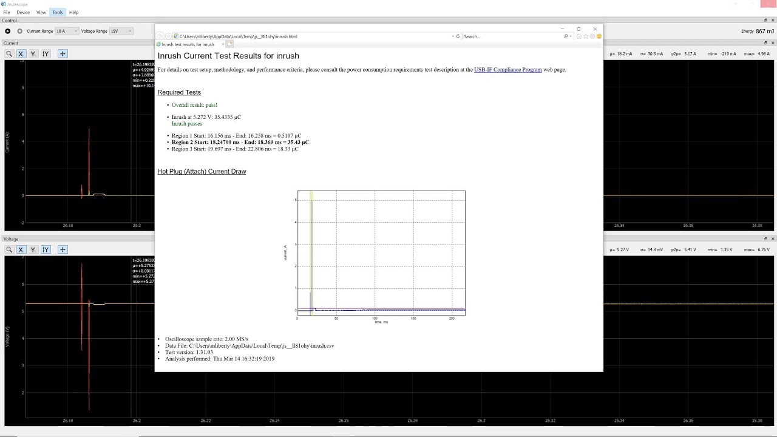
Task: Click the Energy 867 mJ readout
Action: [x=757, y=31]
